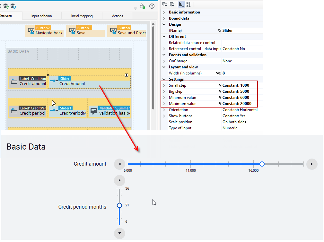The width and height of the screenshot is (324, 242).
Task: Increase Credit amount with right arrow button
Action: 312,164
